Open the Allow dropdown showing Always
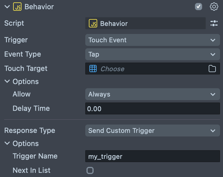Screen dimensions: 223x177 tap(152, 94)
